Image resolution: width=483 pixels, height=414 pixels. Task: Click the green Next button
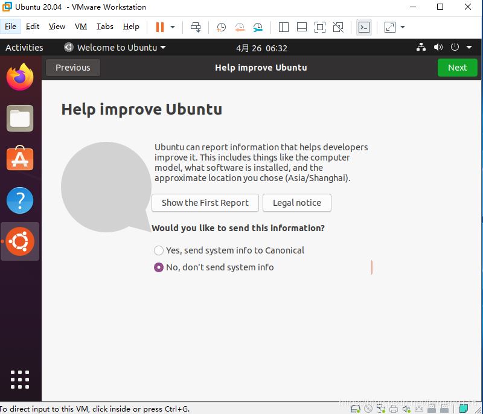(457, 68)
